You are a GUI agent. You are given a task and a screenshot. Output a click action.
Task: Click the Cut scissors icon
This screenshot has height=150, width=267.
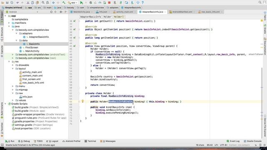(x=28, y=2)
